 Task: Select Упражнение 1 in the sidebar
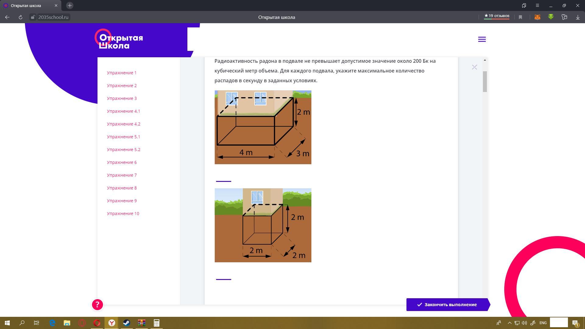(122, 73)
